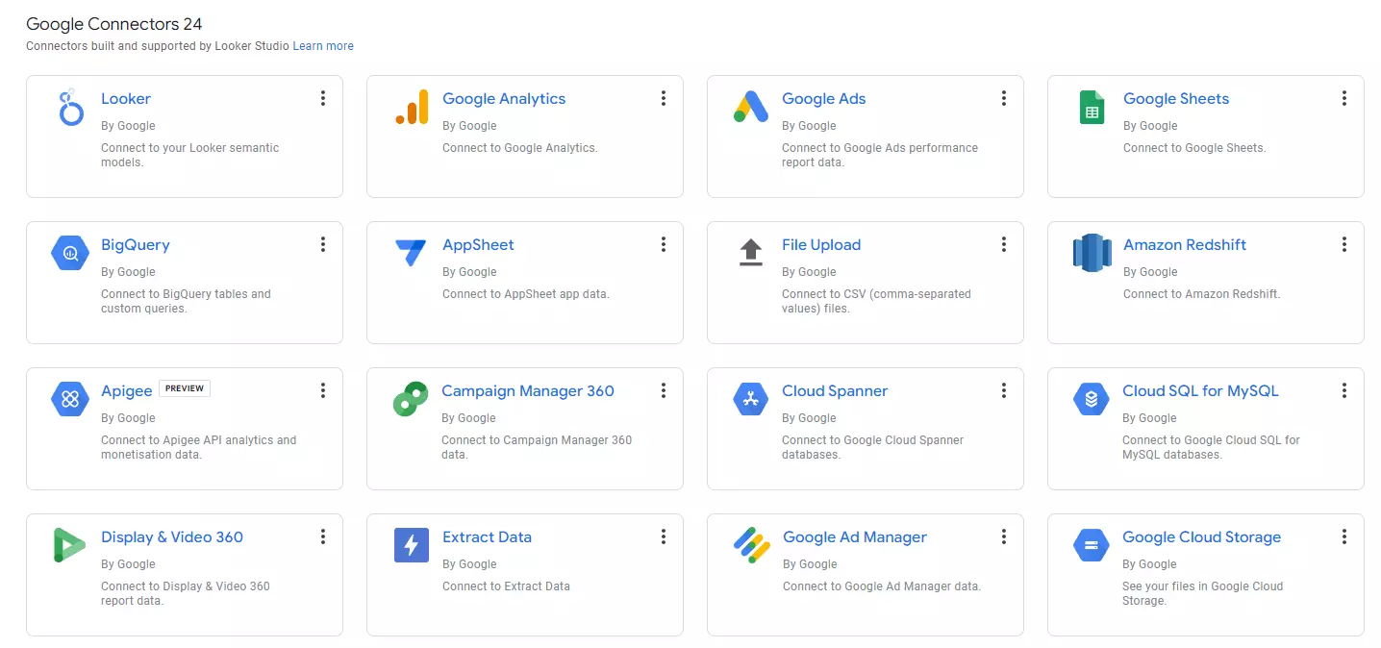This screenshot has width=1381, height=648.
Task: Select the Google Analytics connector title
Action: coord(504,98)
